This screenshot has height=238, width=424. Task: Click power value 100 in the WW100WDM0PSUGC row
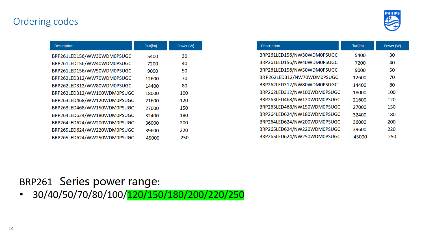click(184, 93)
